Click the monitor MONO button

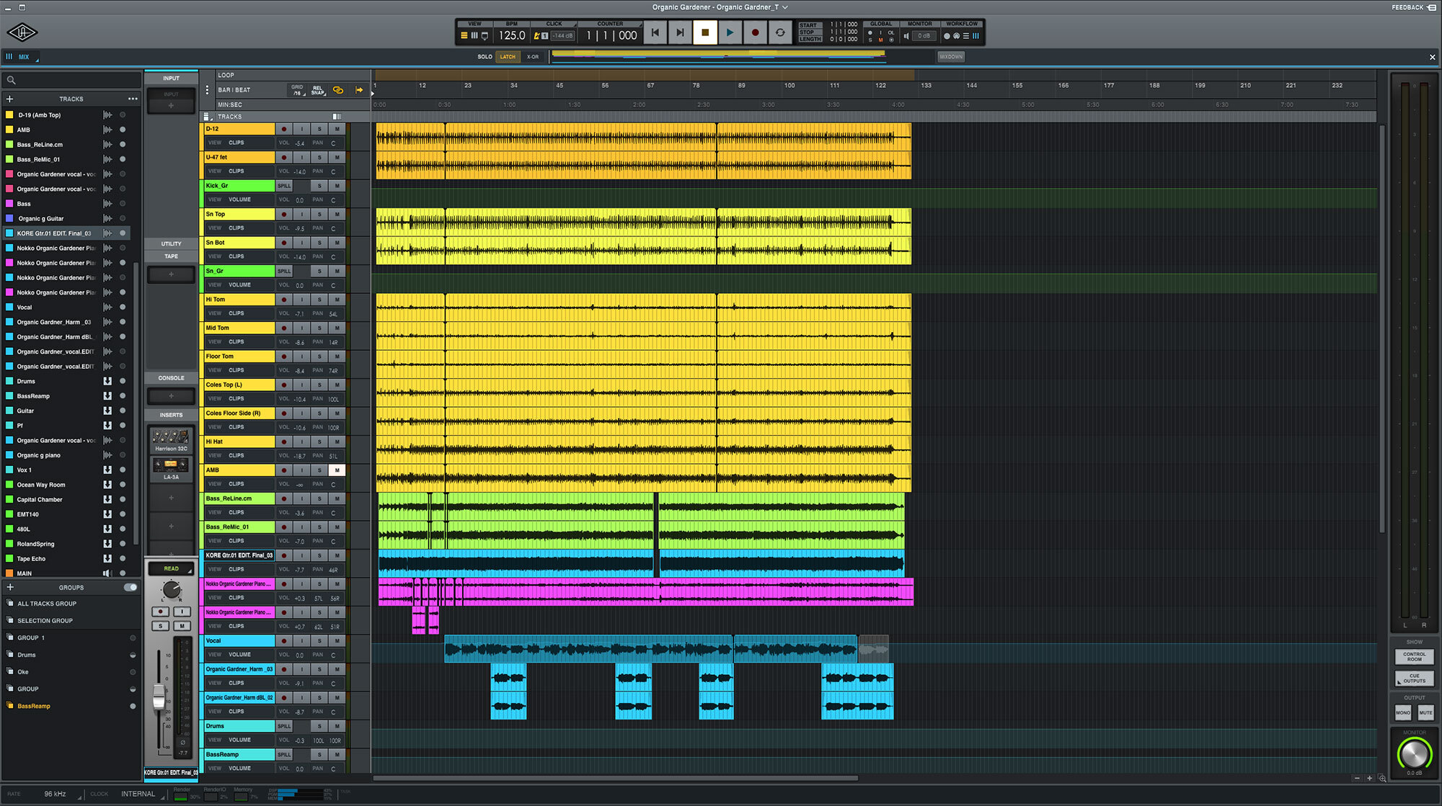tap(1402, 712)
